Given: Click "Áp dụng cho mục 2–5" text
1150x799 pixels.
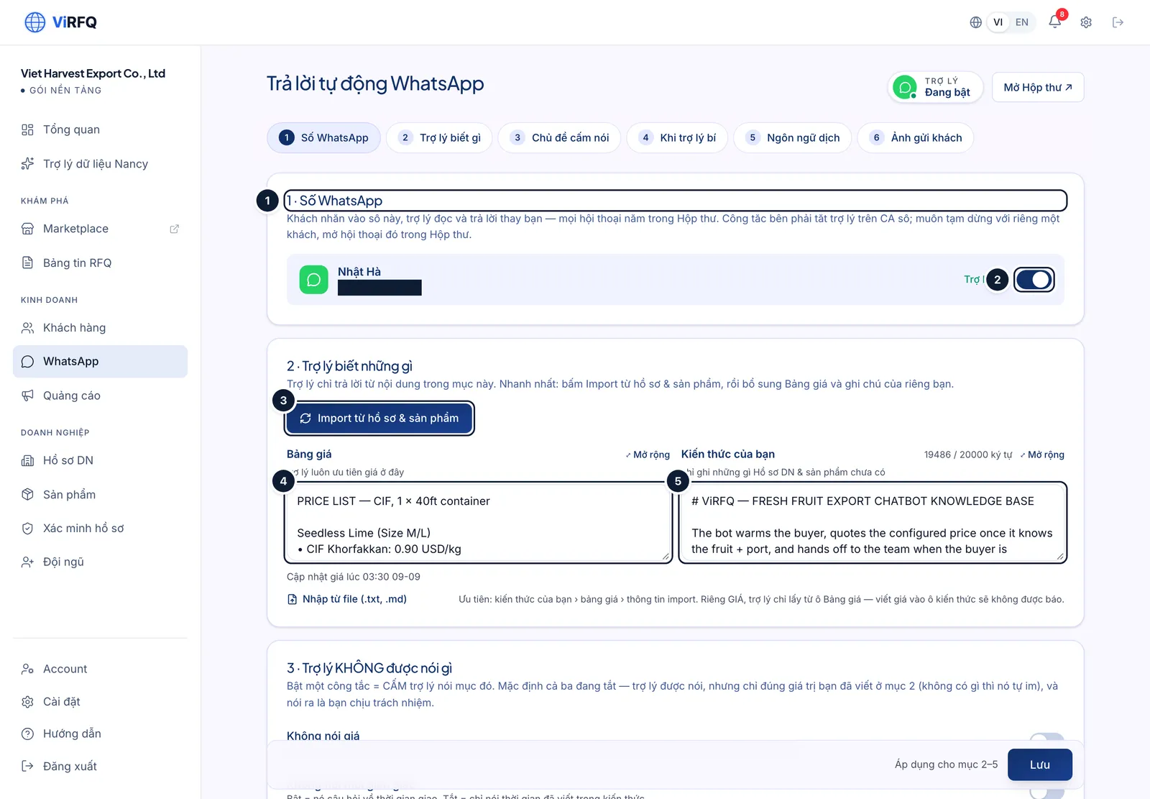Looking at the screenshot, I should click(x=946, y=764).
